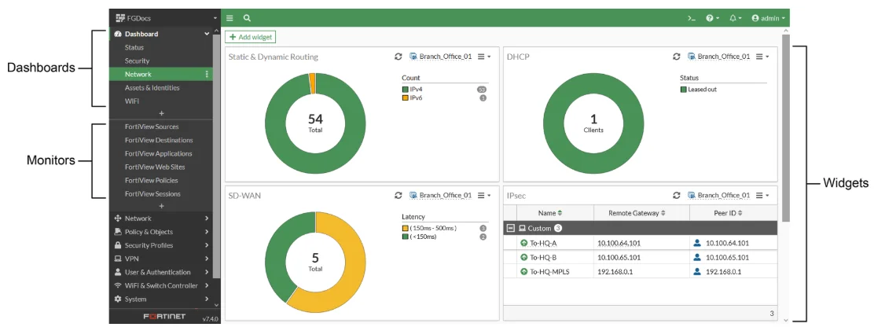The width and height of the screenshot is (874, 327).
Task: Click the main dashboard vertical scrollbar
Action: pyautogui.click(x=785, y=127)
